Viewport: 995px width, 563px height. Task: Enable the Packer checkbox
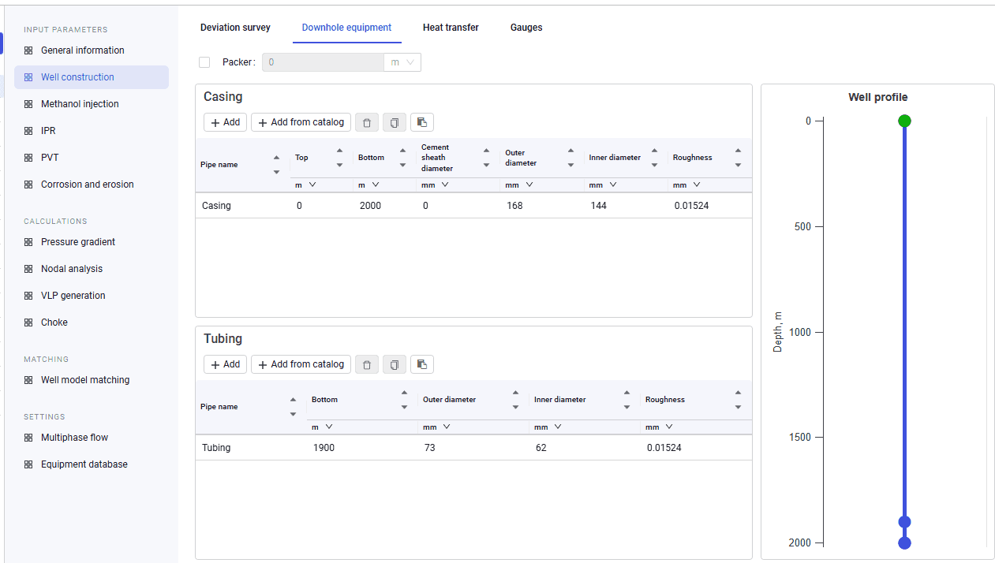point(204,62)
